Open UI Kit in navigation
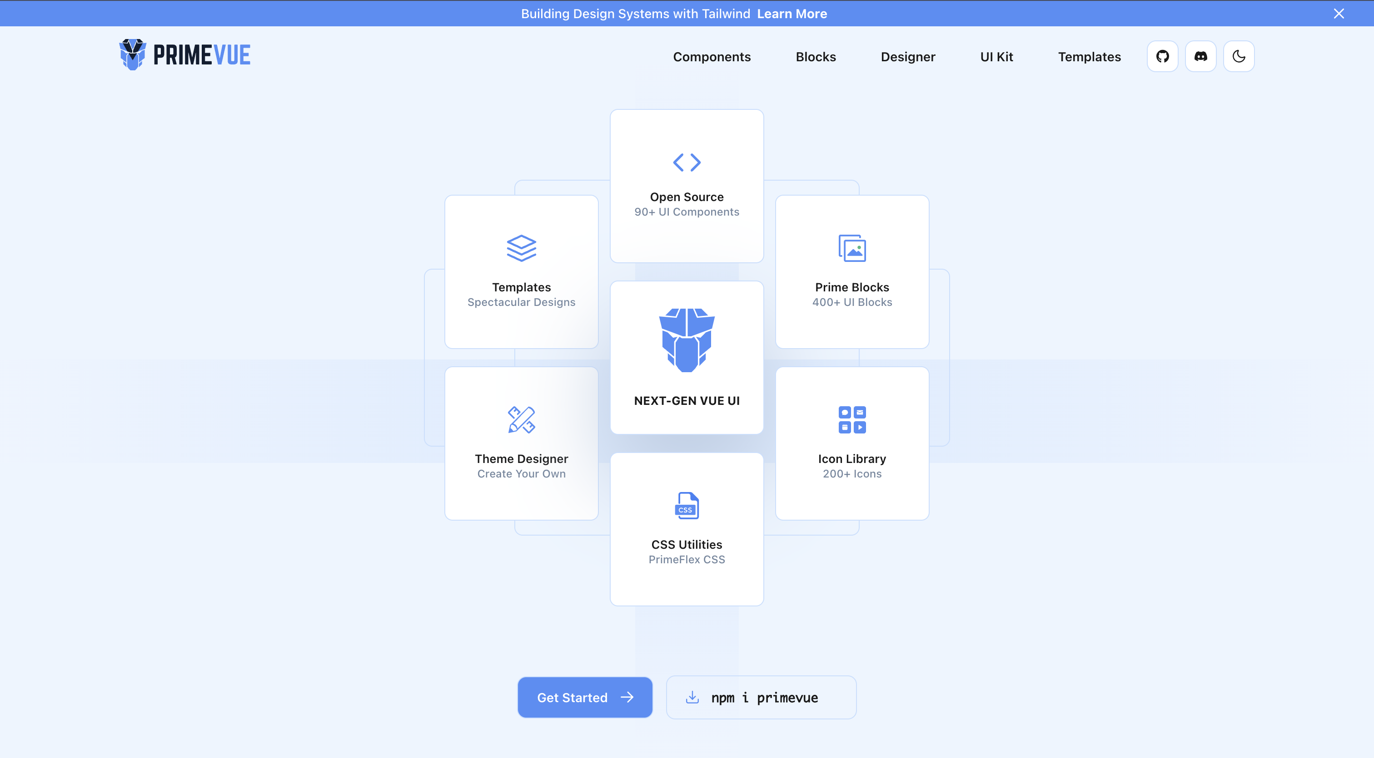Viewport: 1374px width, 758px height. click(x=996, y=56)
